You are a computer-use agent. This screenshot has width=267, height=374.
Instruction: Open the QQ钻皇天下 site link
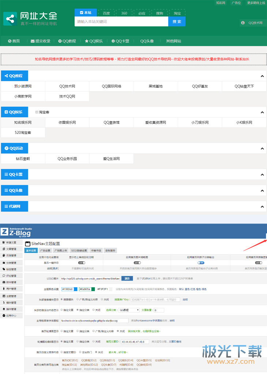point(244,86)
